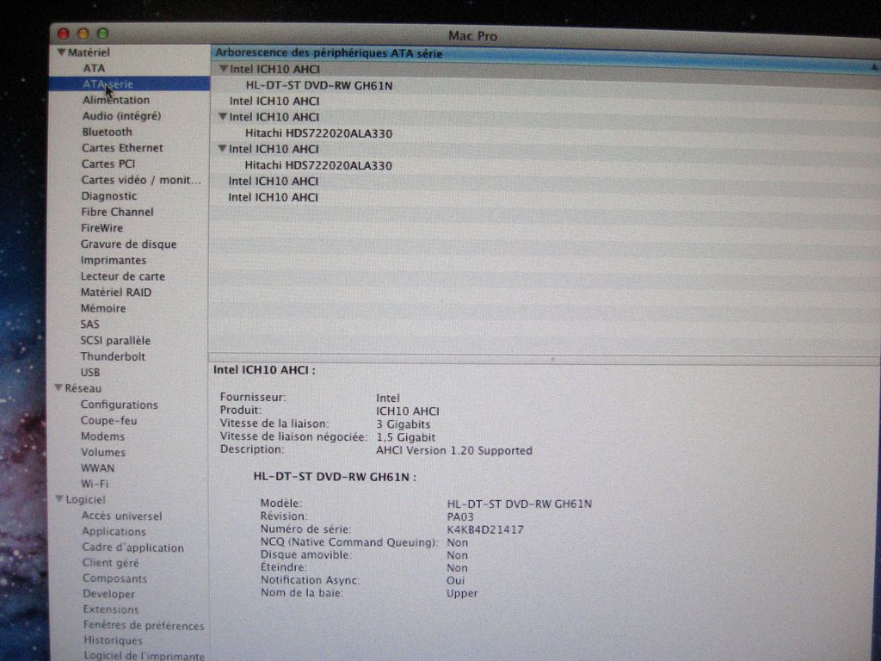This screenshot has width=881, height=661.
Task: Select SCSI parallèle in the sidebar
Action: click(x=115, y=341)
